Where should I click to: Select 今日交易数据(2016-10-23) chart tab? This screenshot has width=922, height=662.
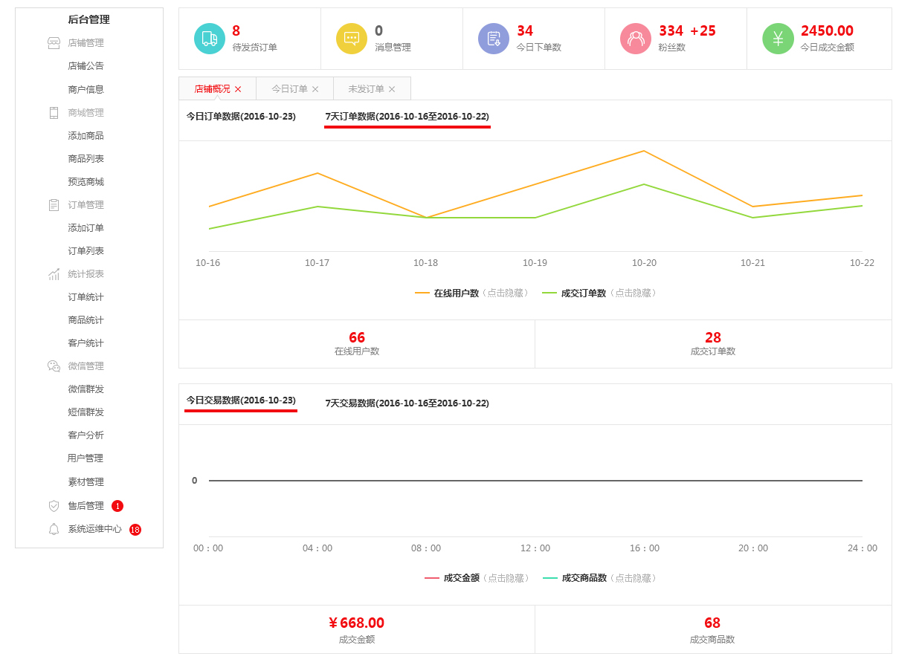(x=241, y=400)
